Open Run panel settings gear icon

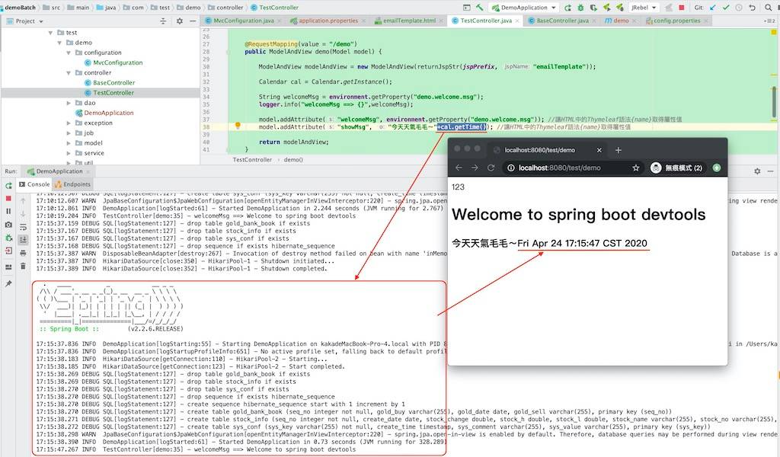[757, 171]
